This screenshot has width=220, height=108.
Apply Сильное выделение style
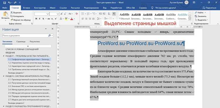[182, 16]
